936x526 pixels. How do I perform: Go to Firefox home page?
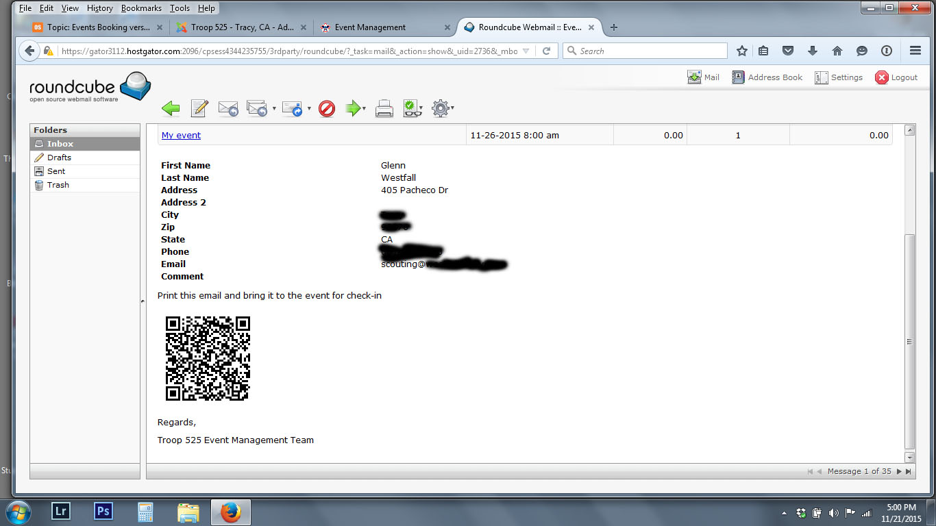(x=837, y=51)
